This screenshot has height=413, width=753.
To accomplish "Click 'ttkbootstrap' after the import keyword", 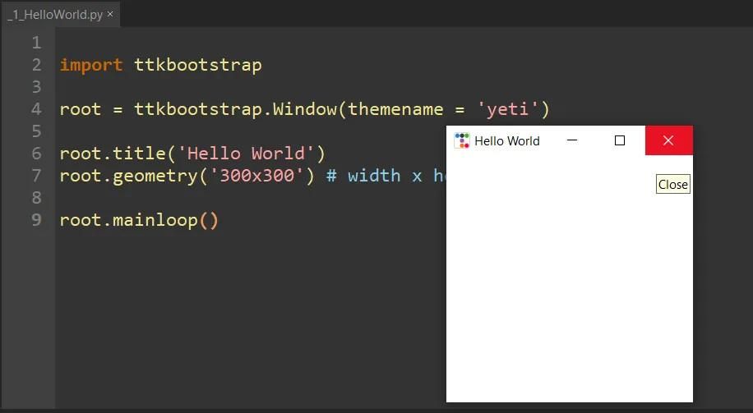I will click(x=198, y=65).
